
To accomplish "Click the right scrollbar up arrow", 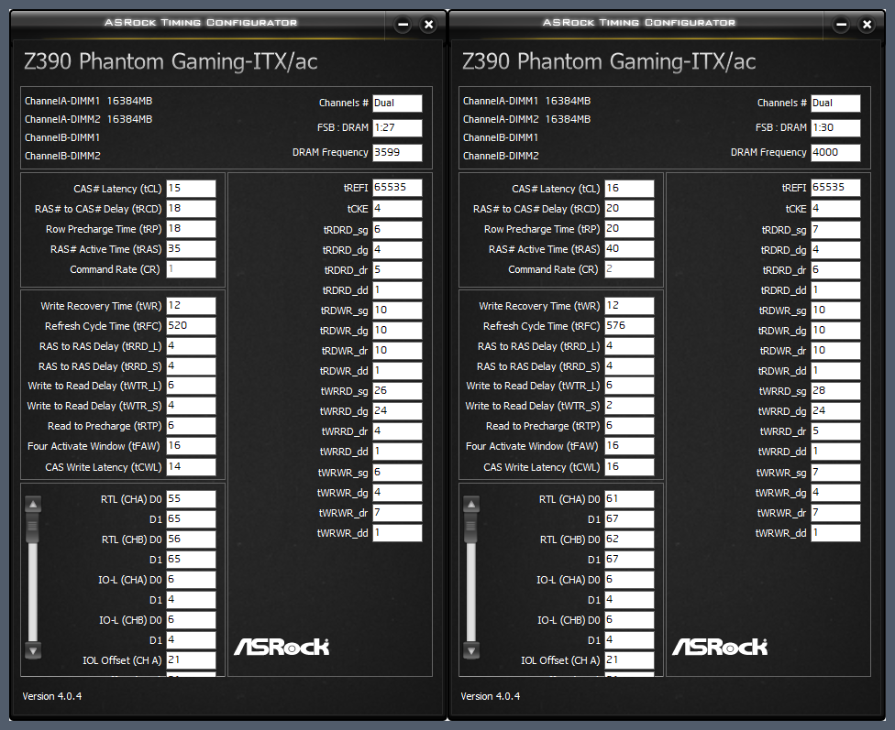I will tap(471, 504).
